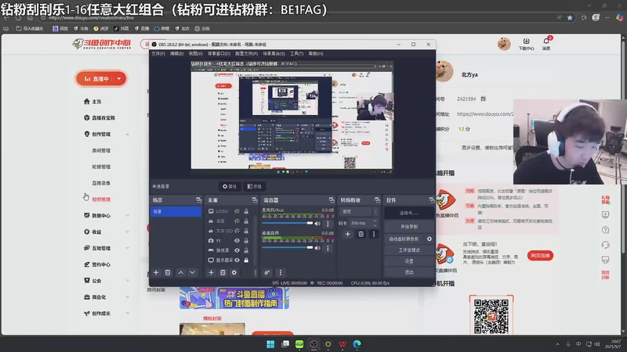627x352 pixels.
Task: Show the LOGO source visibility eye
Action: click(237, 211)
